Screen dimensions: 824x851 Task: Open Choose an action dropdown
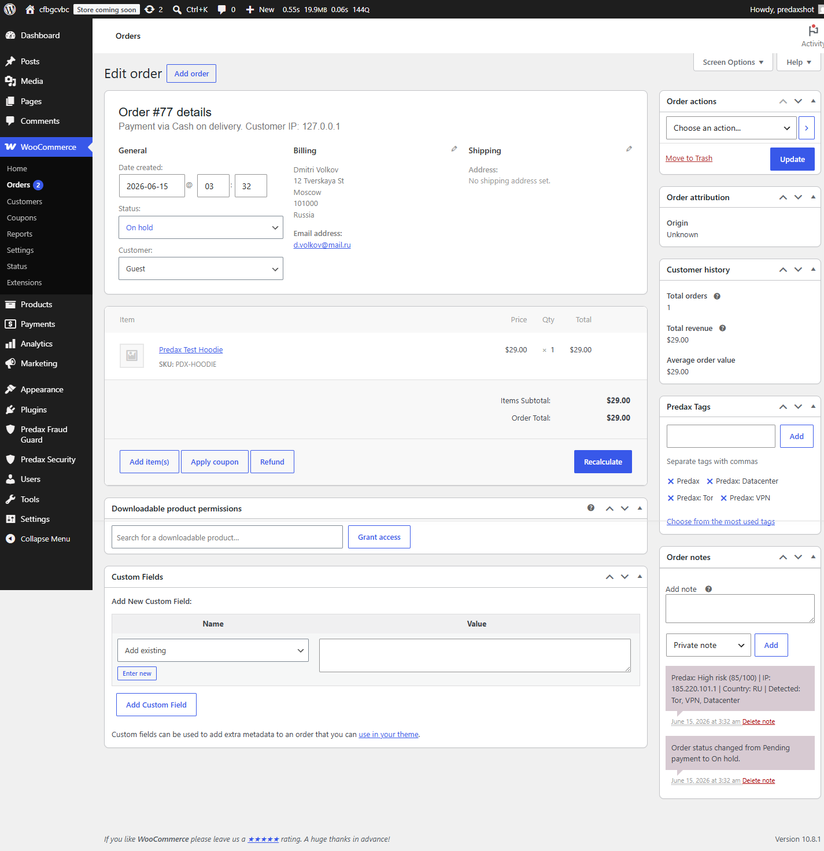pos(731,128)
